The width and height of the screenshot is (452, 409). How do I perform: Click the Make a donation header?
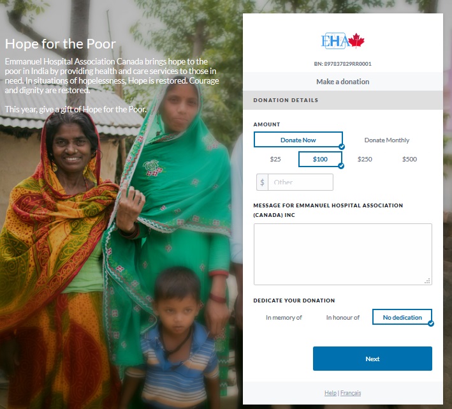point(343,82)
